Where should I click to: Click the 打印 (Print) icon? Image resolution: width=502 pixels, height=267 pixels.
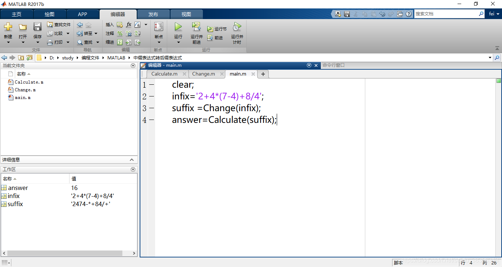[50, 42]
